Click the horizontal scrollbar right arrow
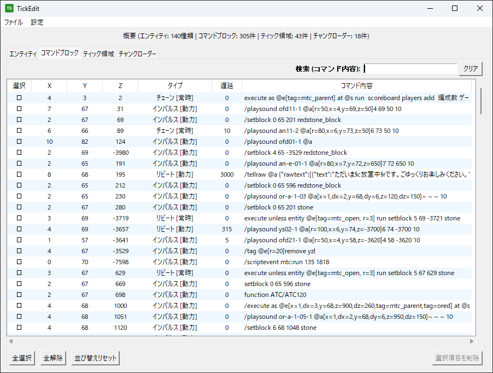493x373 pixels. (x=471, y=341)
